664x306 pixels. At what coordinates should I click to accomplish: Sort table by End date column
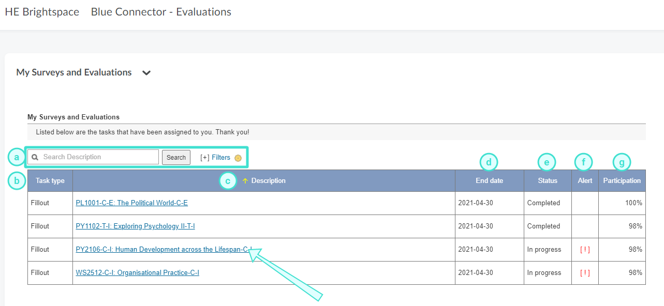click(489, 181)
